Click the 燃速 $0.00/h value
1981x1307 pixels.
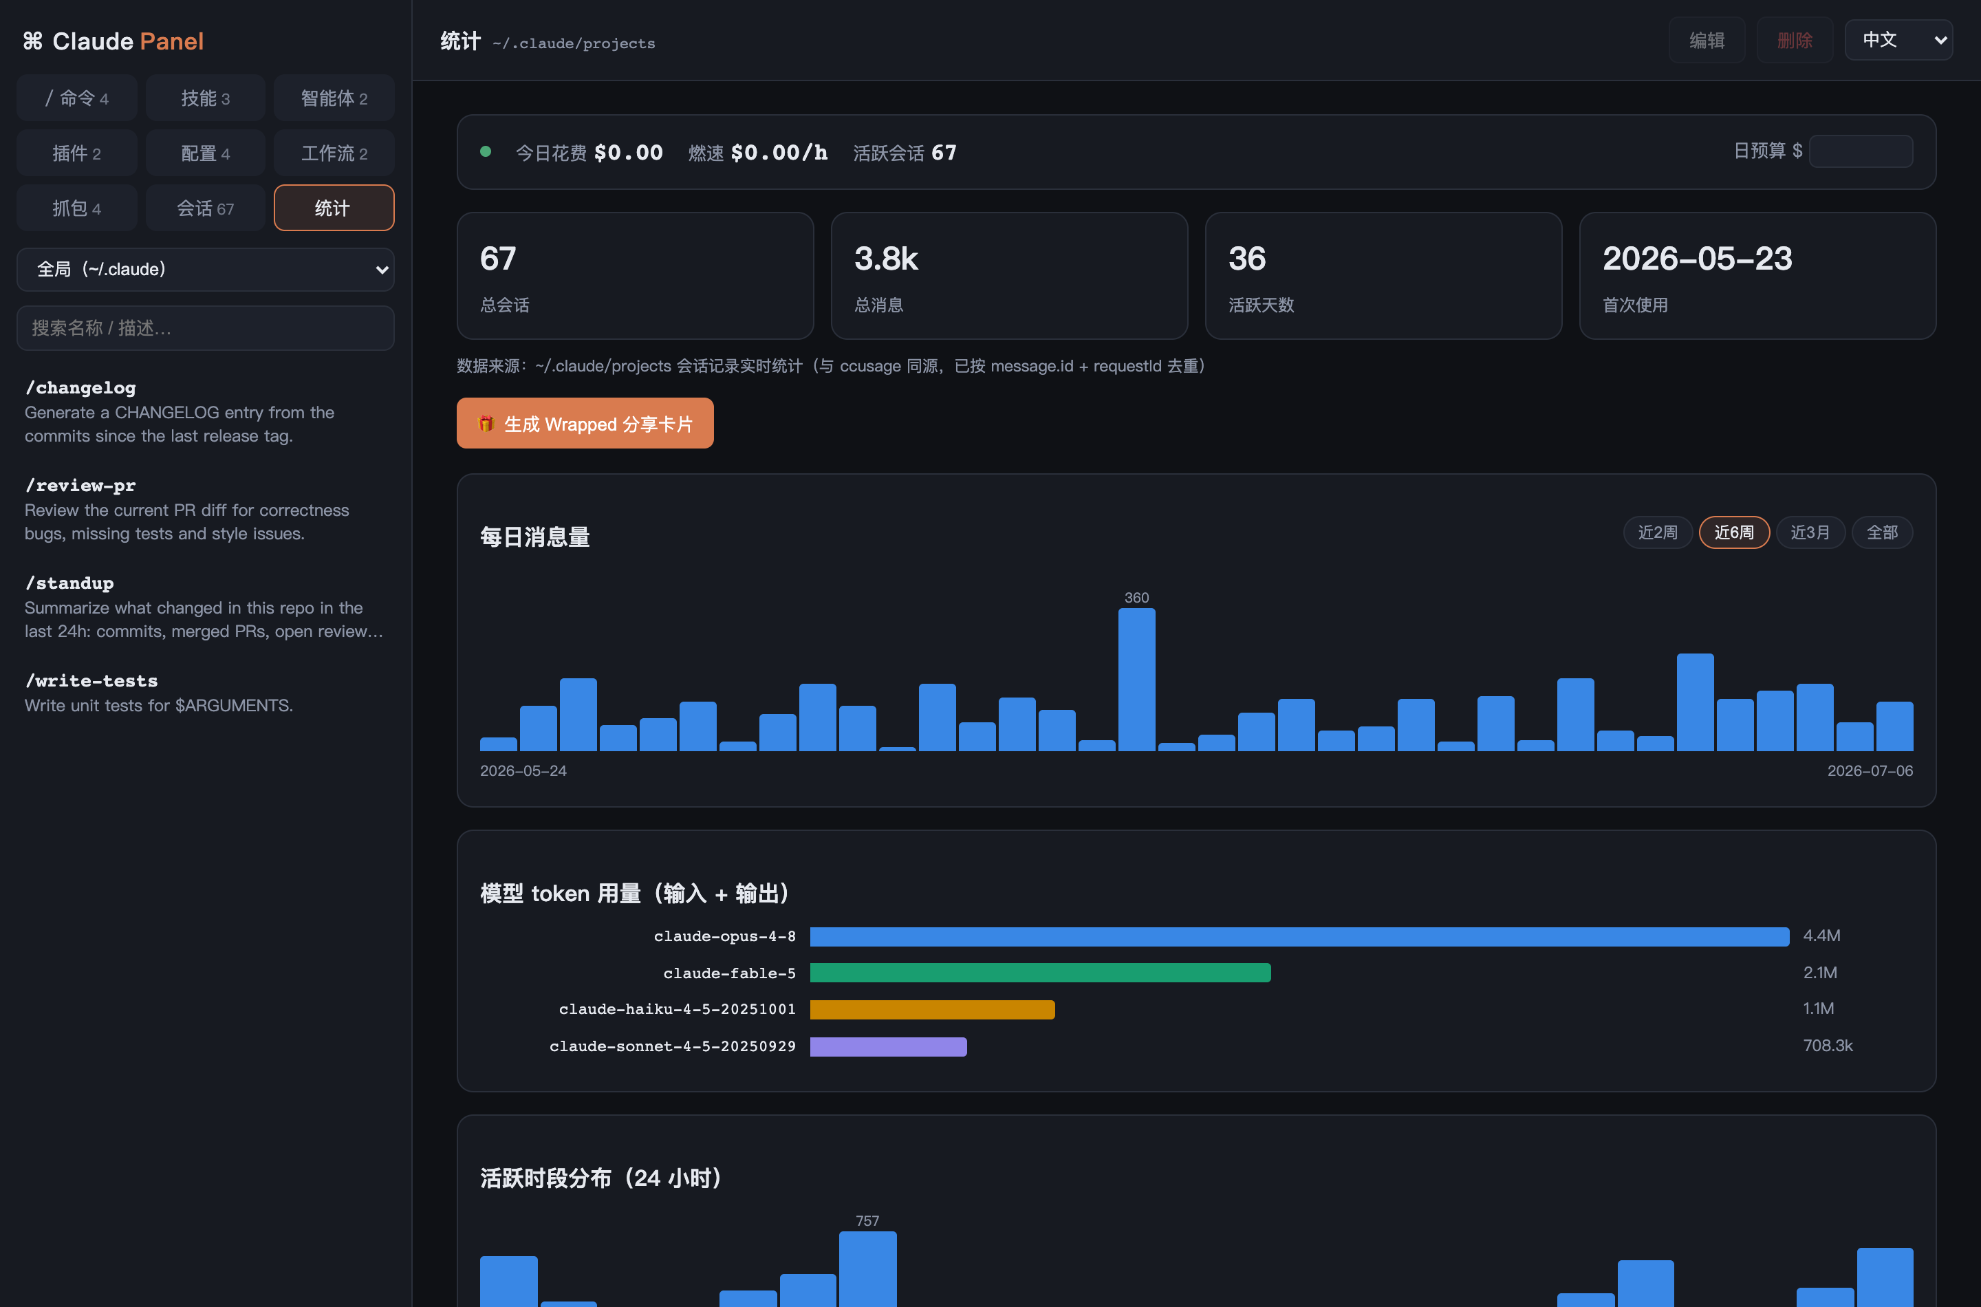[x=779, y=153]
